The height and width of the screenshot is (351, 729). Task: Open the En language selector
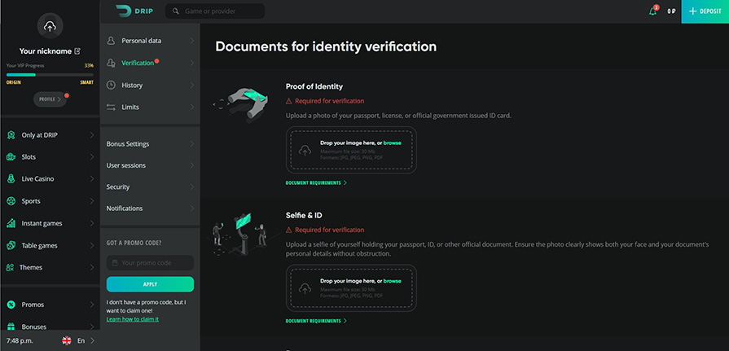click(x=79, y=340)
